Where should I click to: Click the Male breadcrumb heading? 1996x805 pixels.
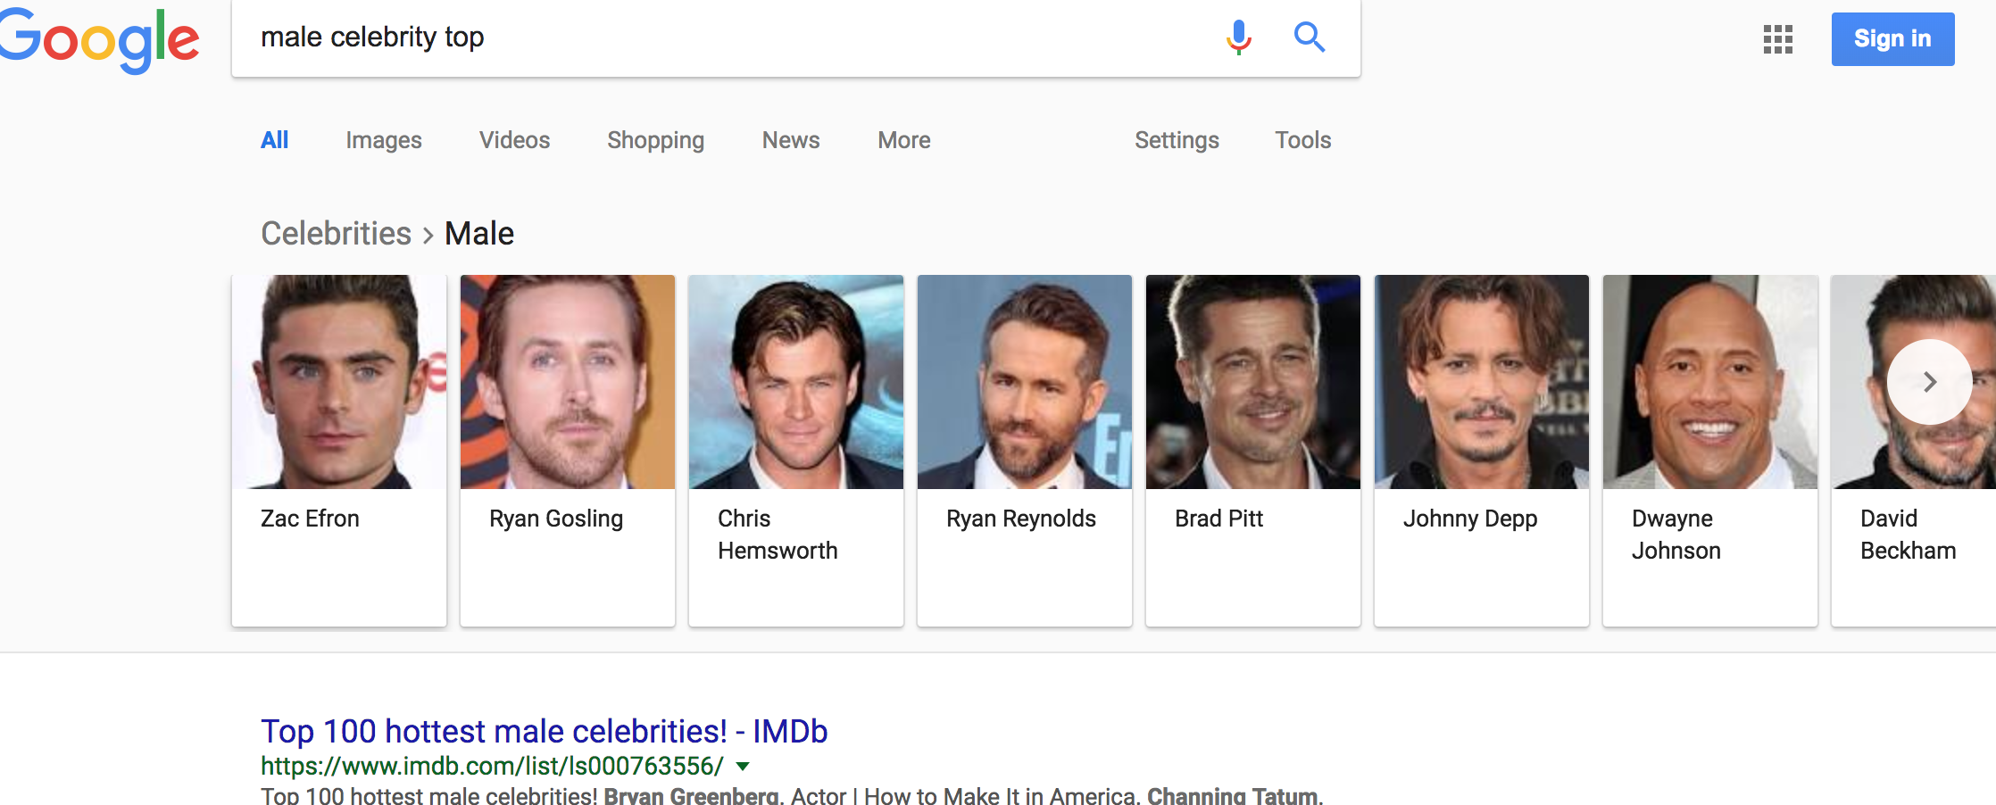[479, 234]
